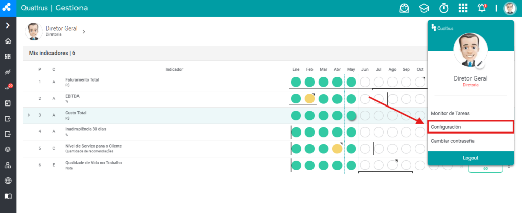Open the notifications bell icon
Screen dimensions: 522x213
point(482,8)
